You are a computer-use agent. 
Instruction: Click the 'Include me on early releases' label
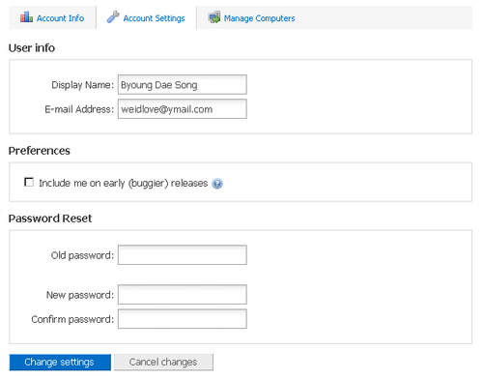(124, 184)
